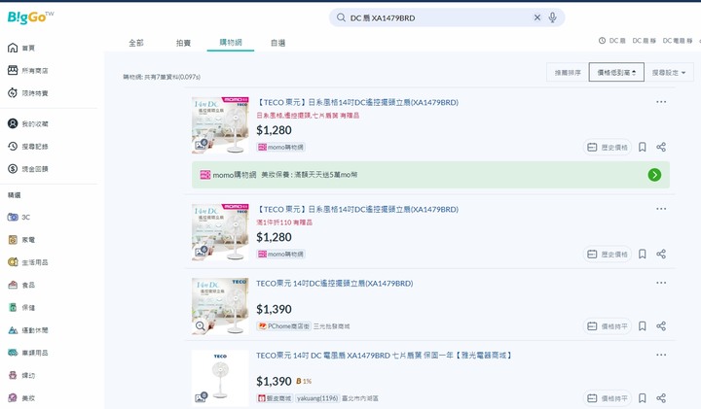This screenshot has width=701, height=409.
Task: Open first momo listing fan thumbnail
Action: tap(220, 125)
